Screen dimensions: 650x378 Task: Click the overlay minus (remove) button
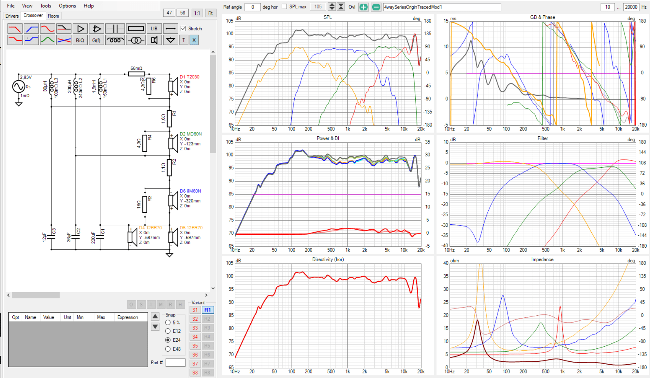click(x=376, y=7)
